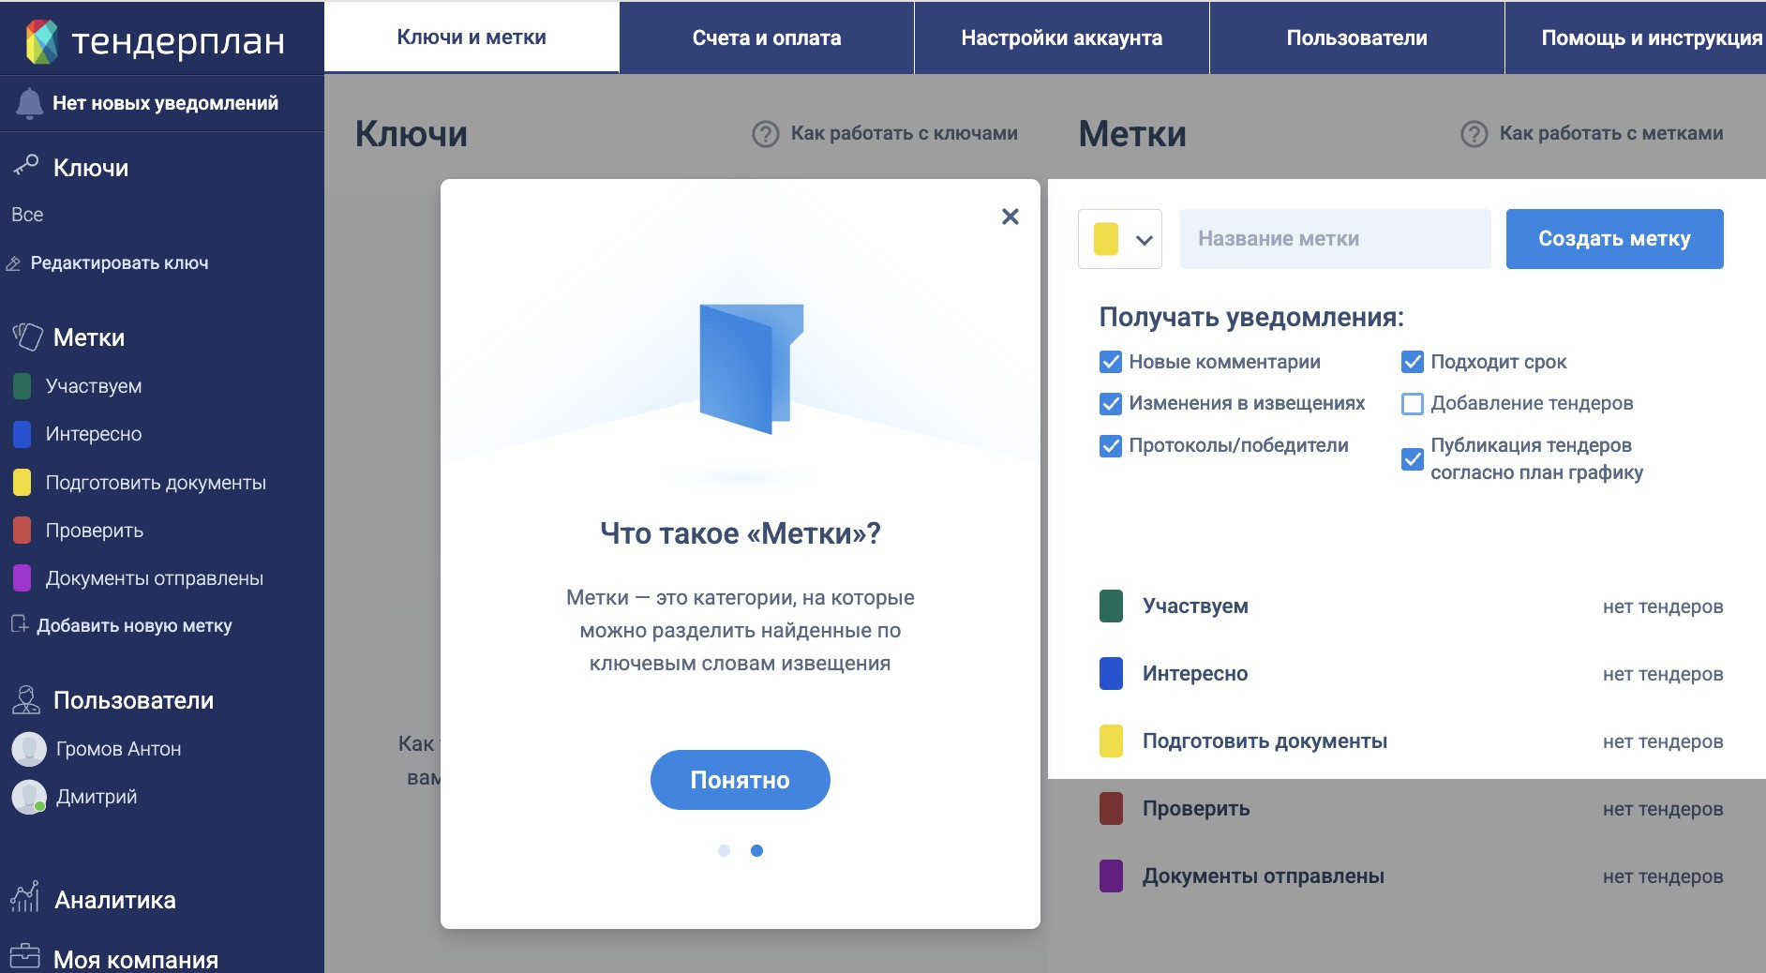Enable Добавление тендеров checkbox
This screenshot has width=1766, height=973.
click(x=1412, y=404)
